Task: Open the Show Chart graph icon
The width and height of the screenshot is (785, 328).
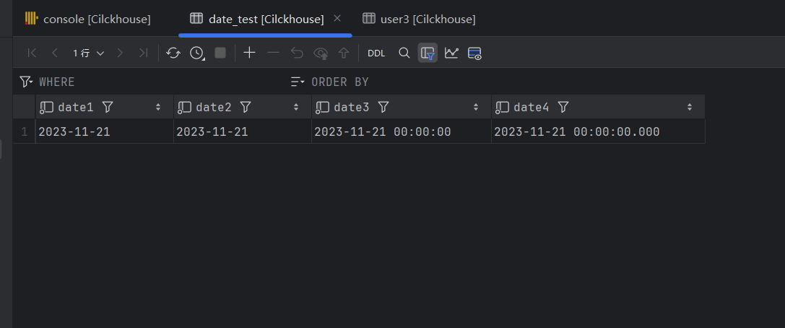Action: tap(451, 53)
